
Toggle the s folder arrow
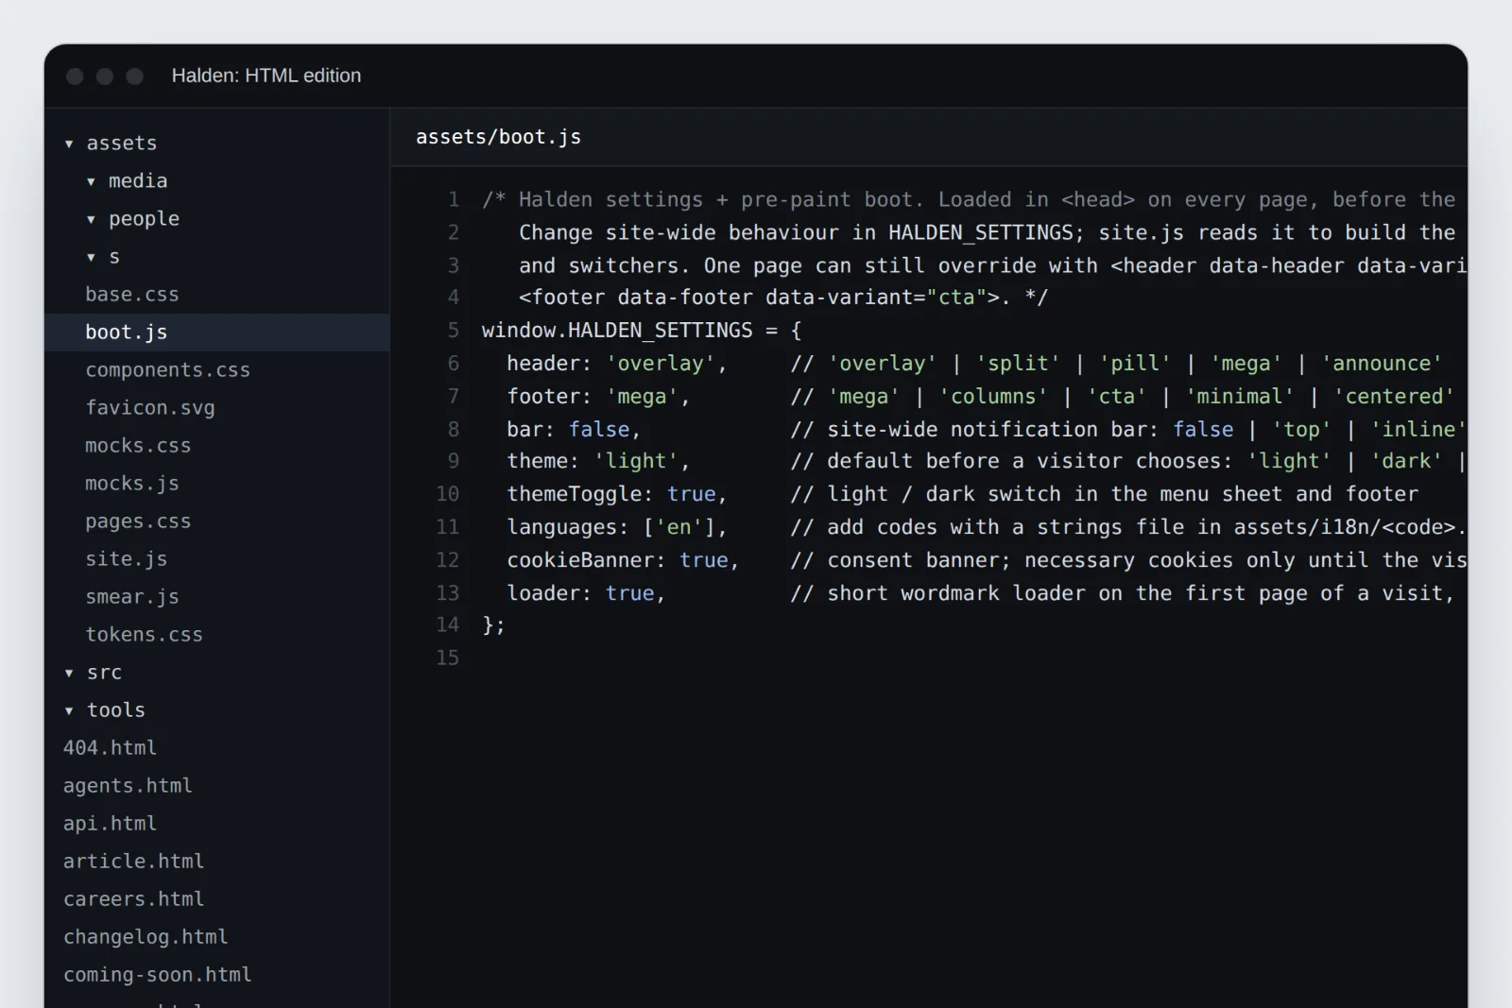(91, 257)
